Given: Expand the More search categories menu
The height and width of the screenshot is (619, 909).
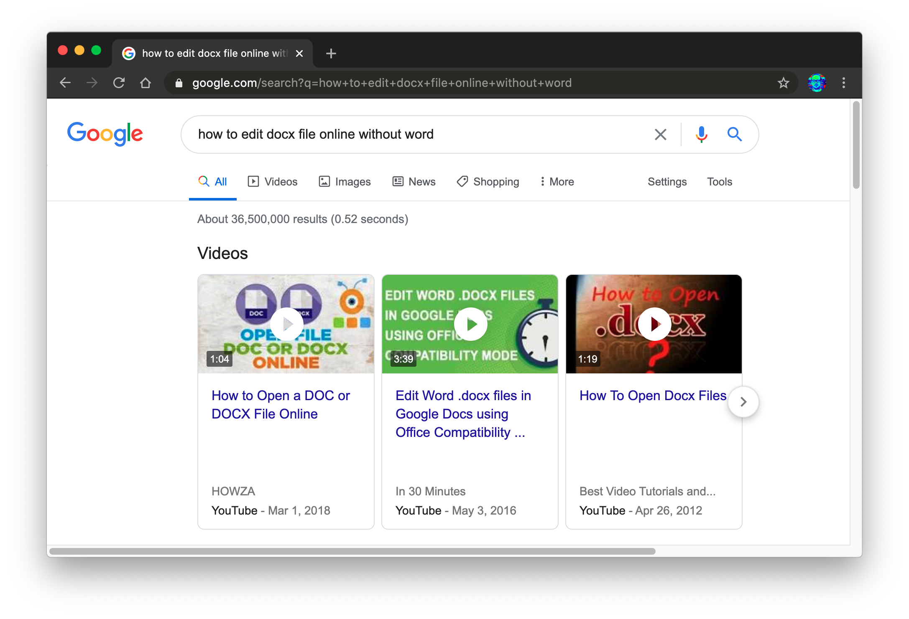Looking at the screenshot, I should point(557,182).
